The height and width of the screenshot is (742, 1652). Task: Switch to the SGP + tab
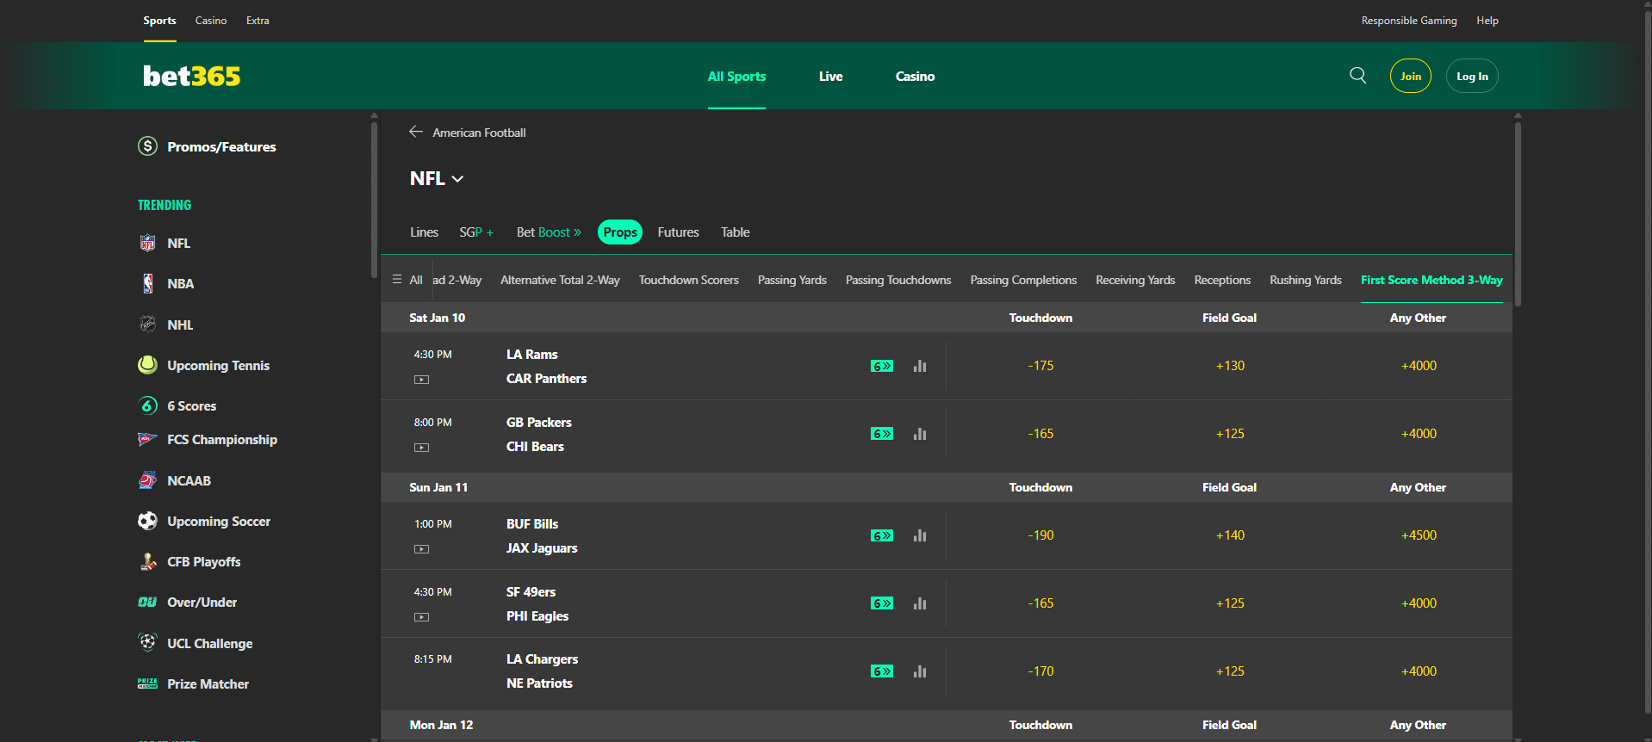coord(476,232)
